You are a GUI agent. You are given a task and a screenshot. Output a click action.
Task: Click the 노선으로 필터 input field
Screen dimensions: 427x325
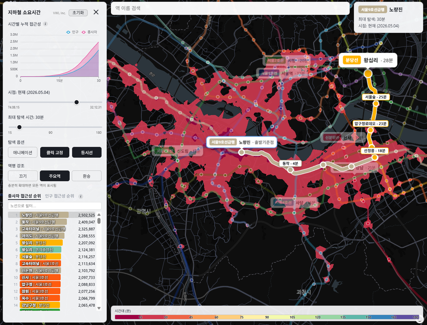coord(55,206)
